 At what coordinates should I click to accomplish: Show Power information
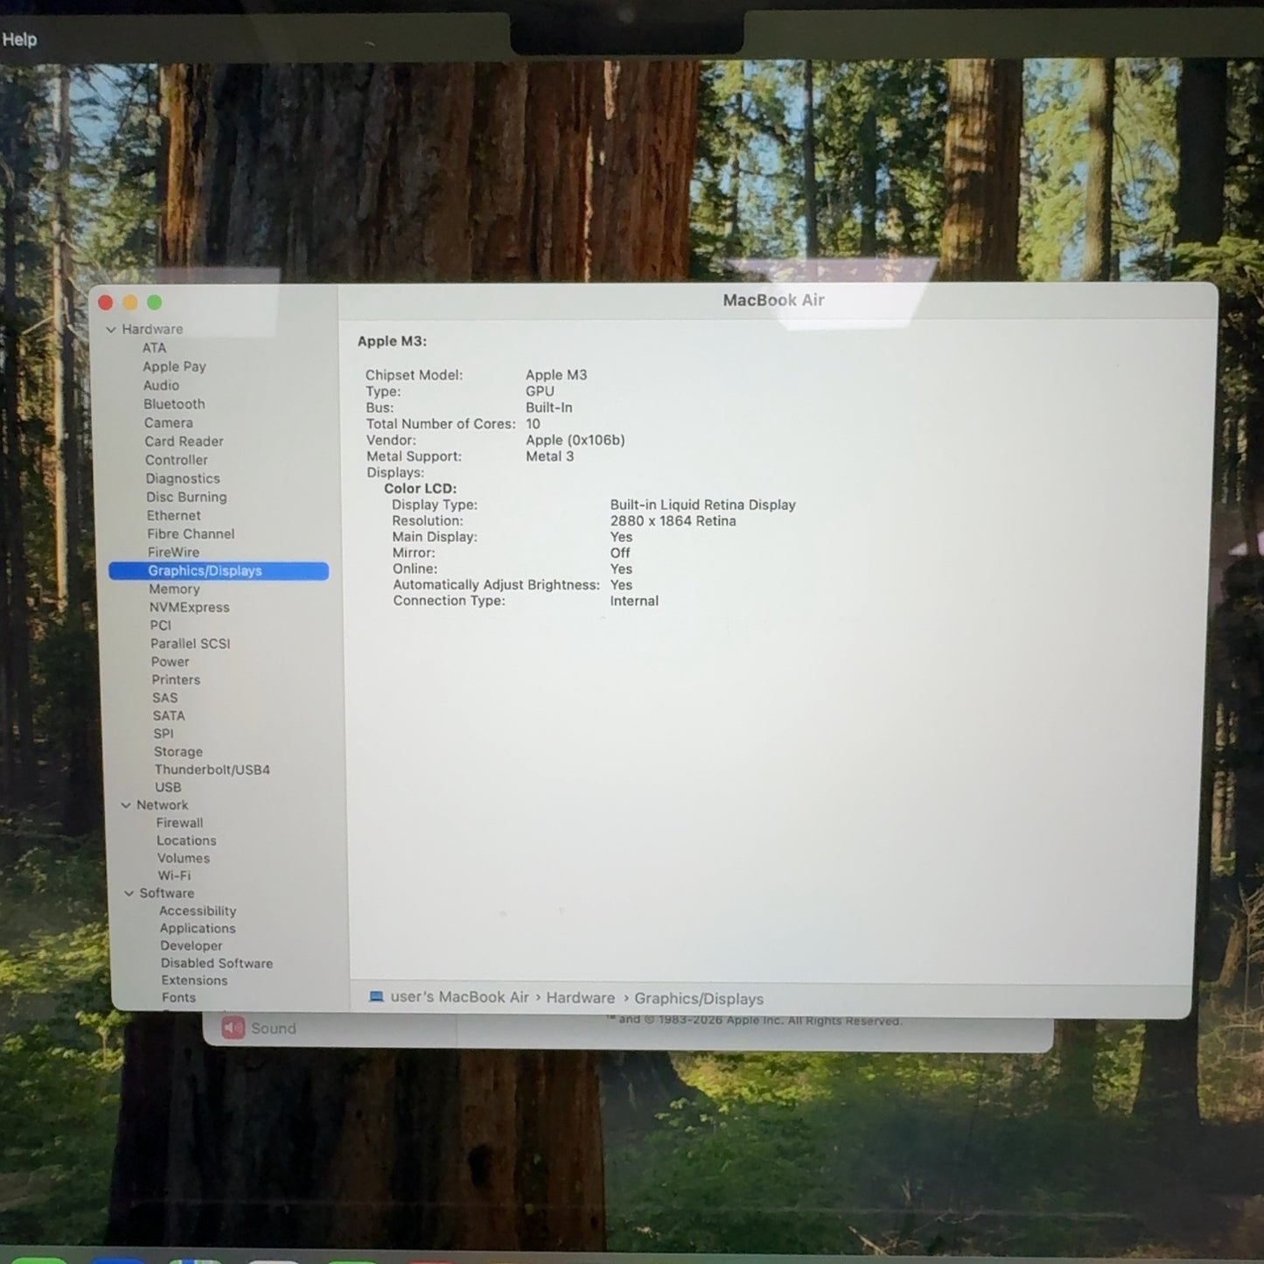170,662
